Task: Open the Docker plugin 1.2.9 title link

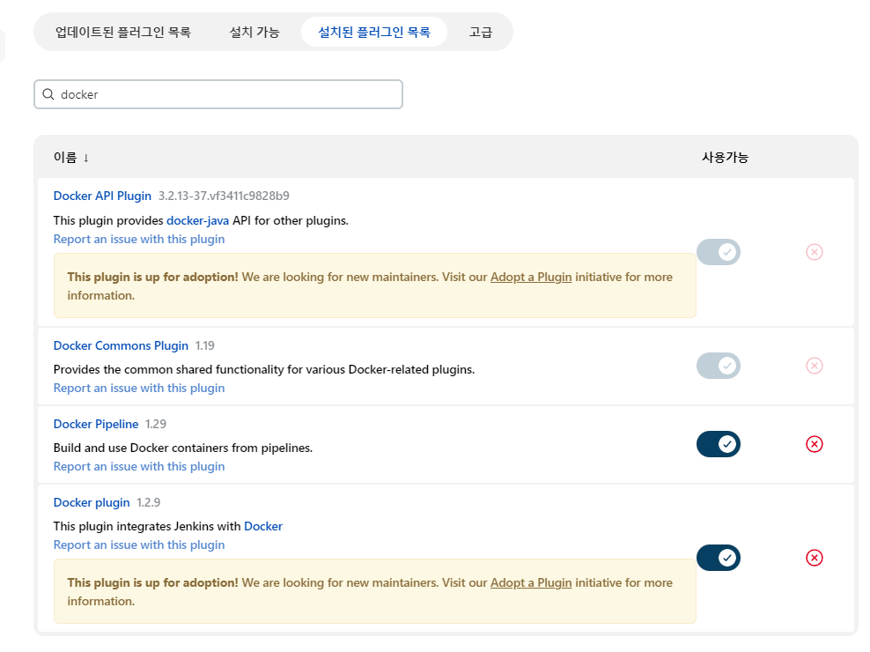Action: [x=92, y=502]
